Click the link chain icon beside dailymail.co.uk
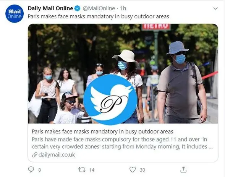The width and height of the screenshot is (225, 177). (x=35, y=155)
